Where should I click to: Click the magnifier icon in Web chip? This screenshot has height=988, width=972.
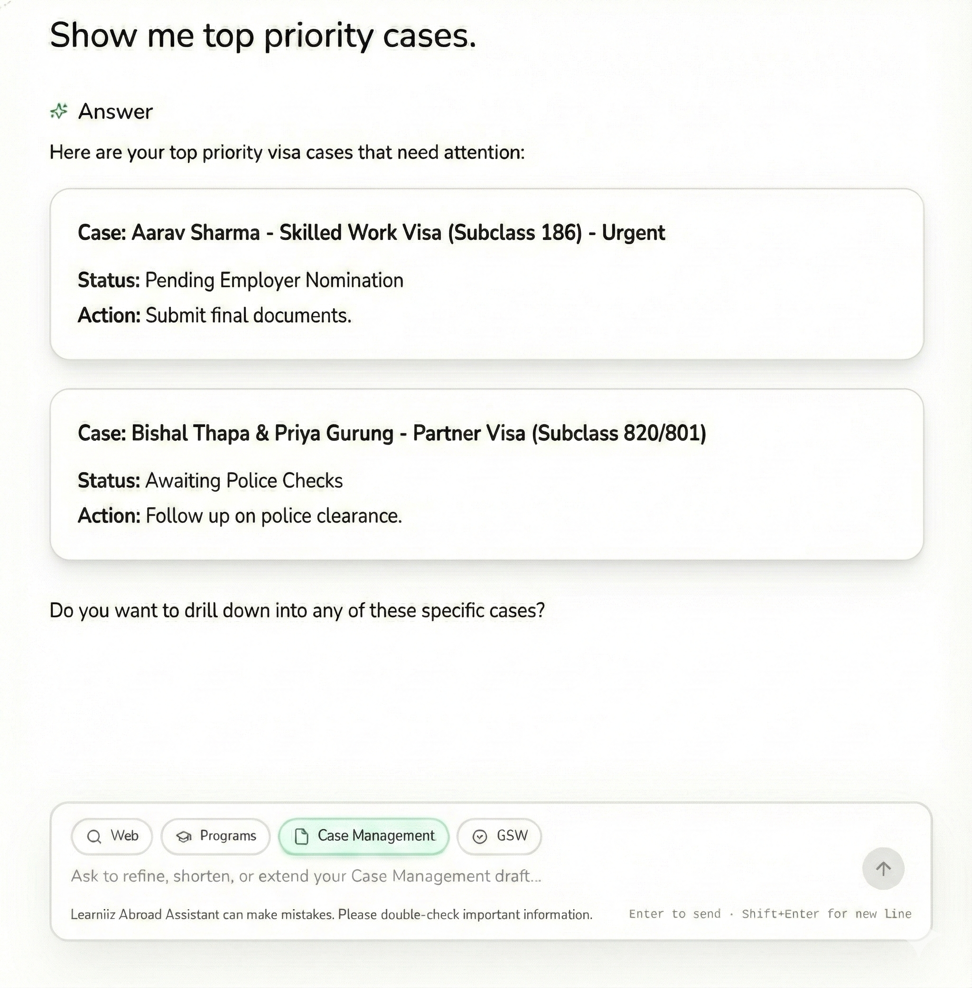tap(94, 836)
